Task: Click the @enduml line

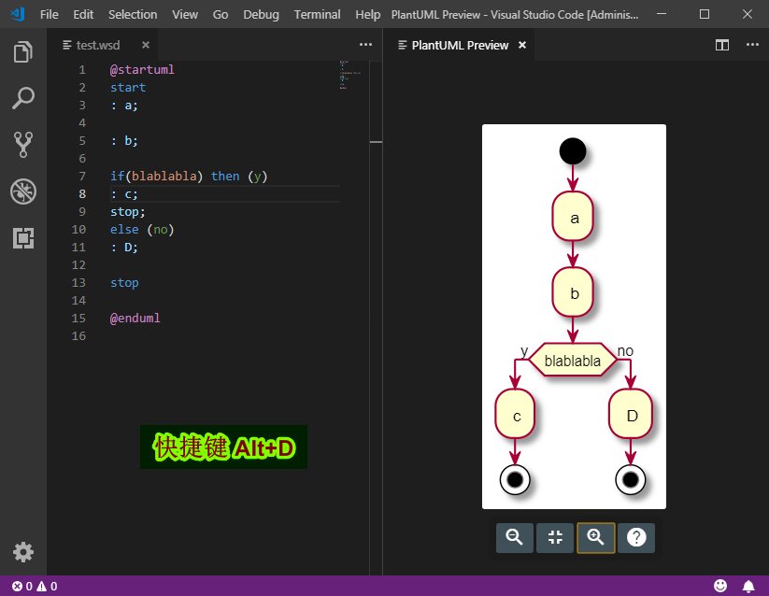Action: click(135, 319)
